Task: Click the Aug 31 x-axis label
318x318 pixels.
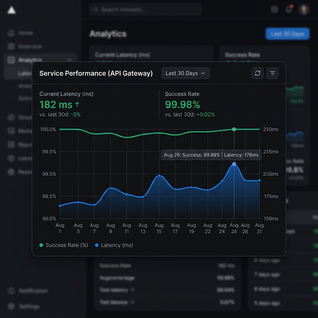Action: pyautogui.click(x=259, y=228)
